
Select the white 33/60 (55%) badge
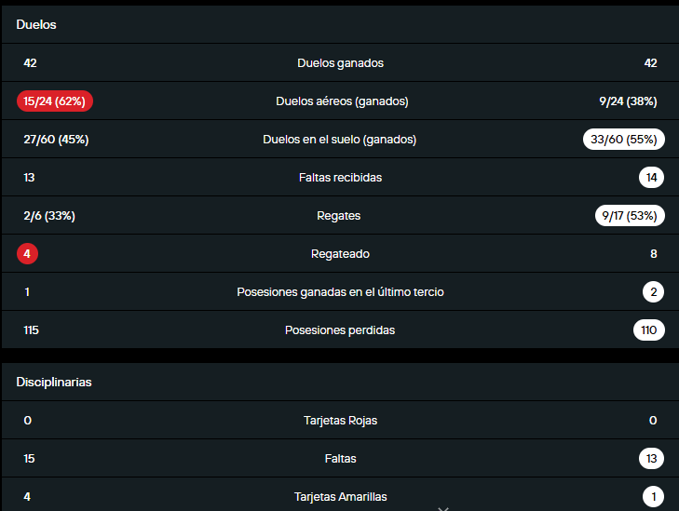pos(624,140)
